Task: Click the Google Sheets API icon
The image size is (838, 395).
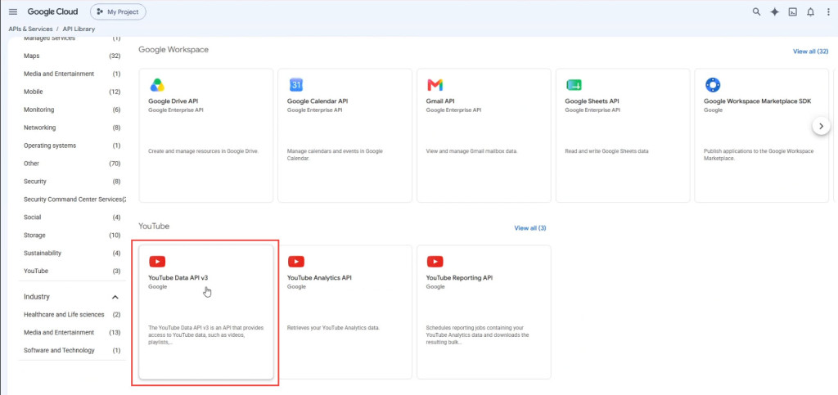Action: [x=574, y=85]
